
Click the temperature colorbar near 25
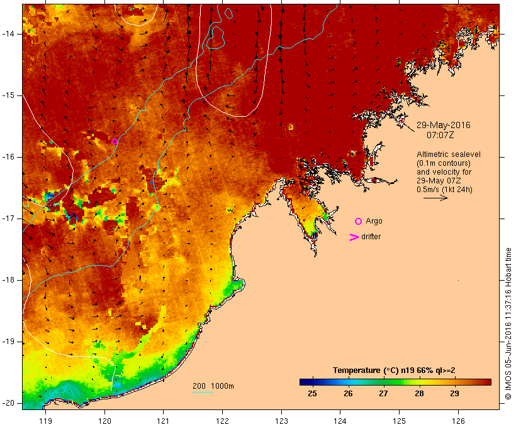click(313, 382)
